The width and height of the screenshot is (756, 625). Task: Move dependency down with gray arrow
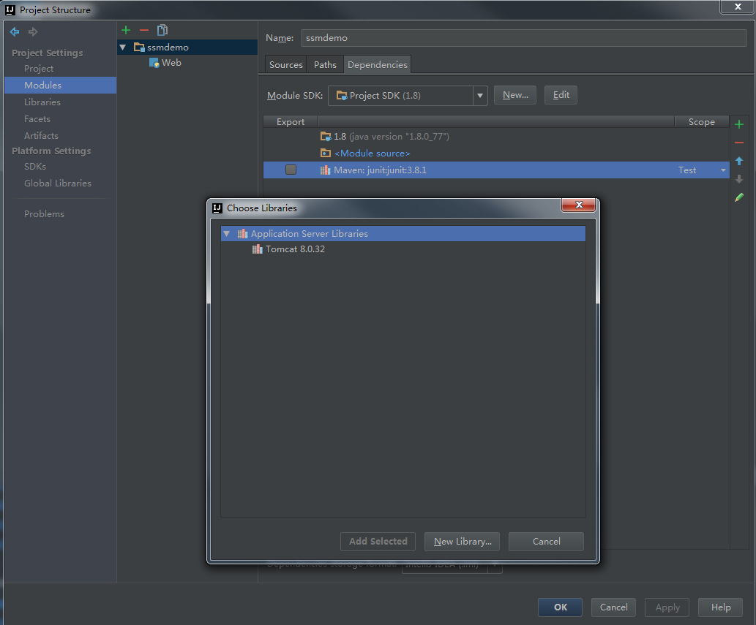click(739, 179)
